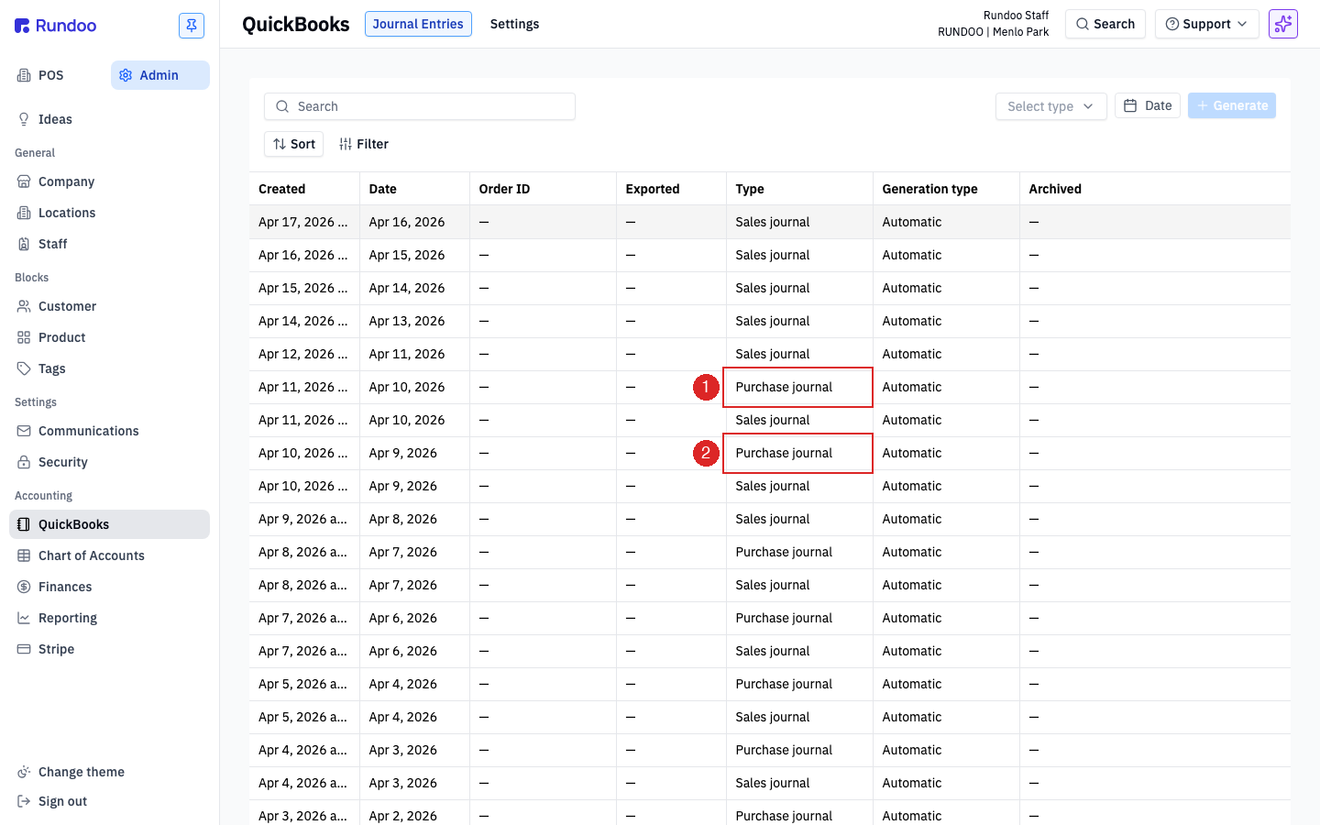Open the AI sparkle assistant icon
1320x825 pixels.
click(1283, 24)
